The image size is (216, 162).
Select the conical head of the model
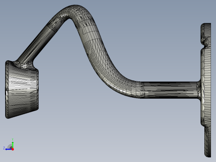coord(22,90)
